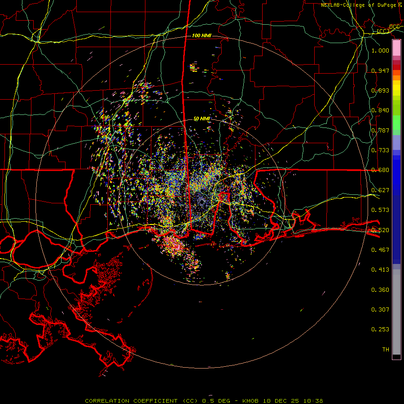
Task: Click the 0.360 legend value
Action: pos(380,290)
